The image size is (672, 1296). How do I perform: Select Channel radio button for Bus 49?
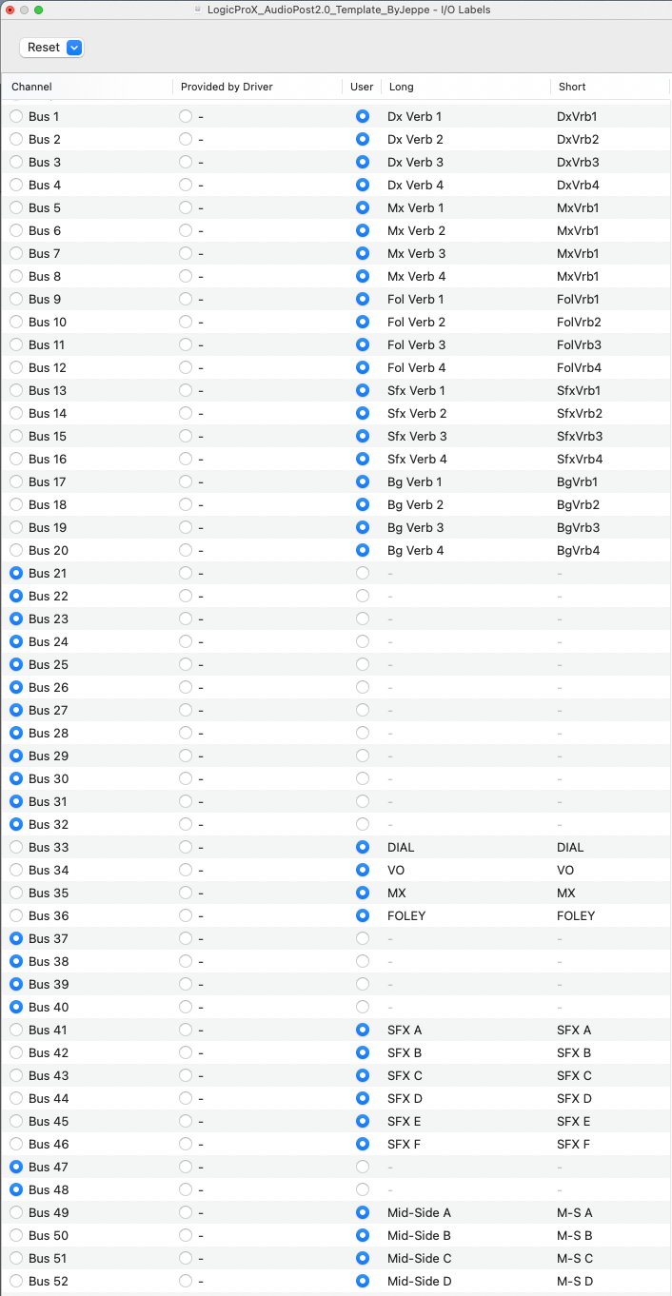tap(16, 1212)
